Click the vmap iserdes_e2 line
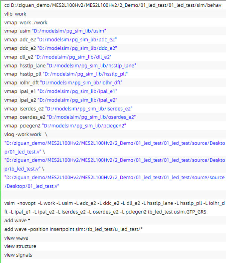This screenshot has height=263, width=226. pos(68,109)
